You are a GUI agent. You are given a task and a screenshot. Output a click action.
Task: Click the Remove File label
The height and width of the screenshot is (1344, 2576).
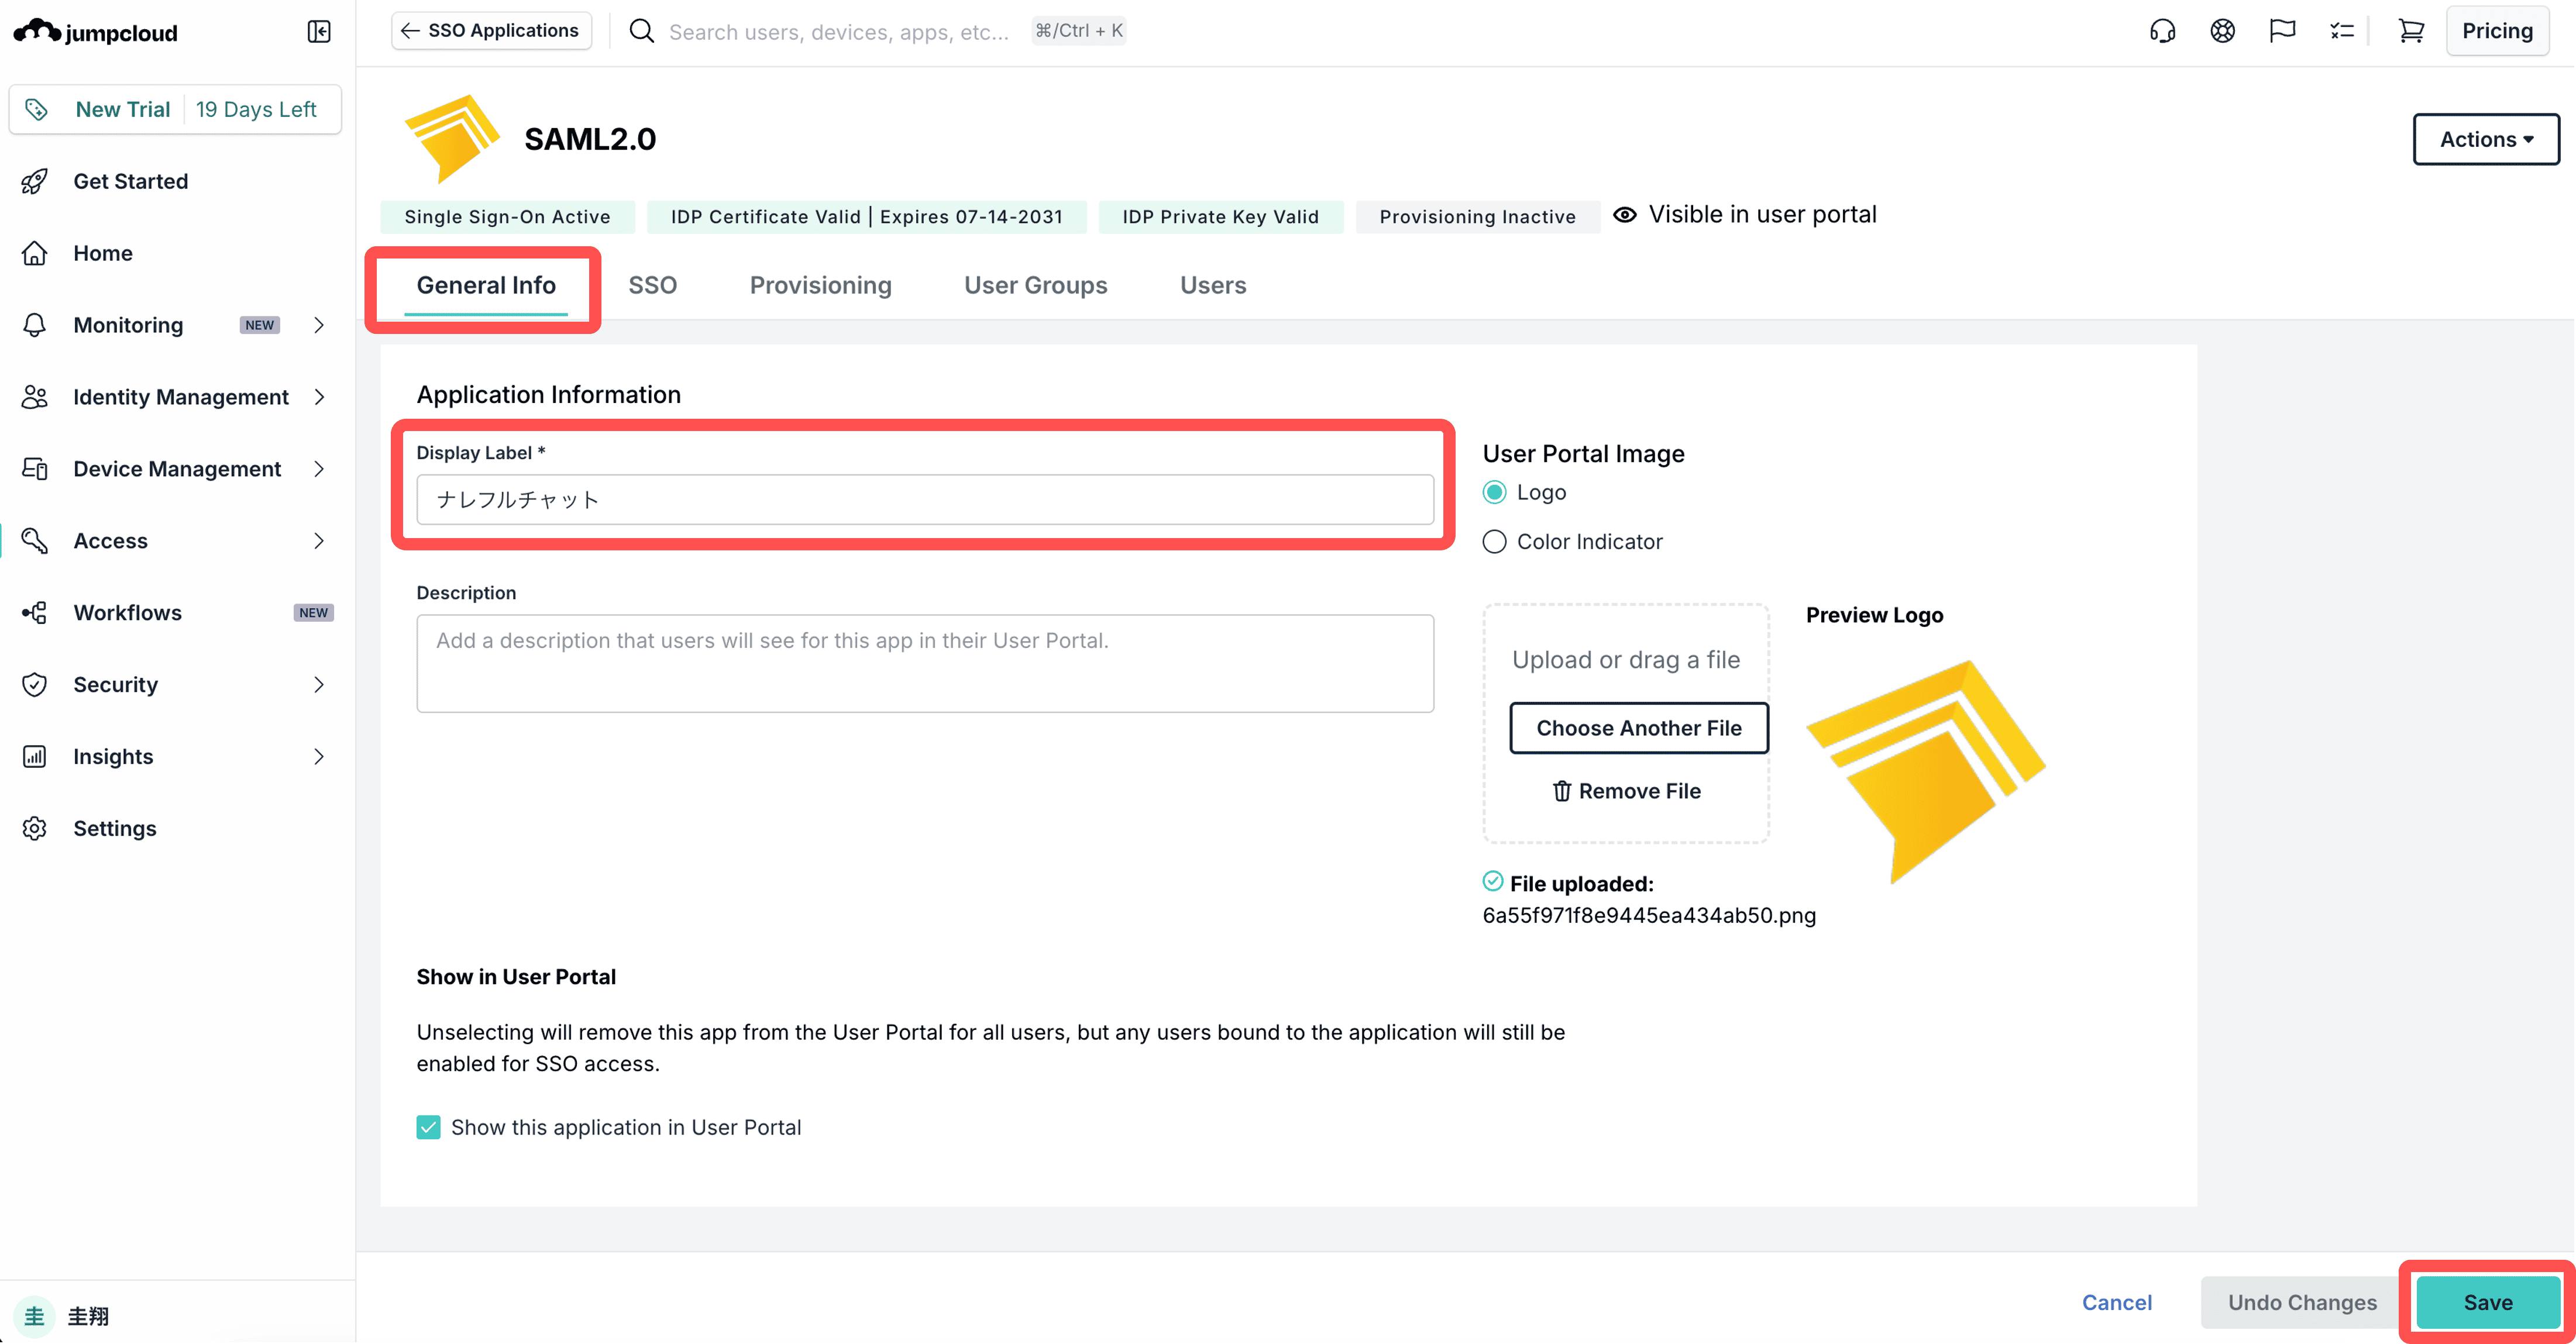click(x=1640, y=791)
